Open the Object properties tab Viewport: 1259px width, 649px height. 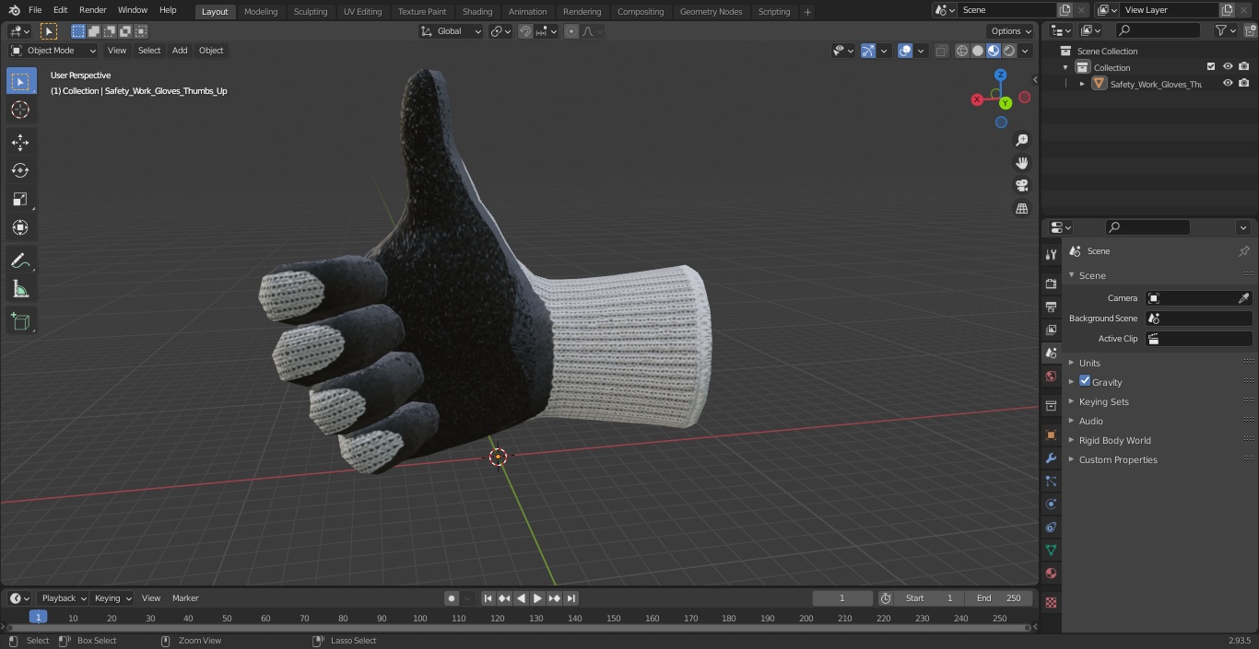tap(1051, 435)
